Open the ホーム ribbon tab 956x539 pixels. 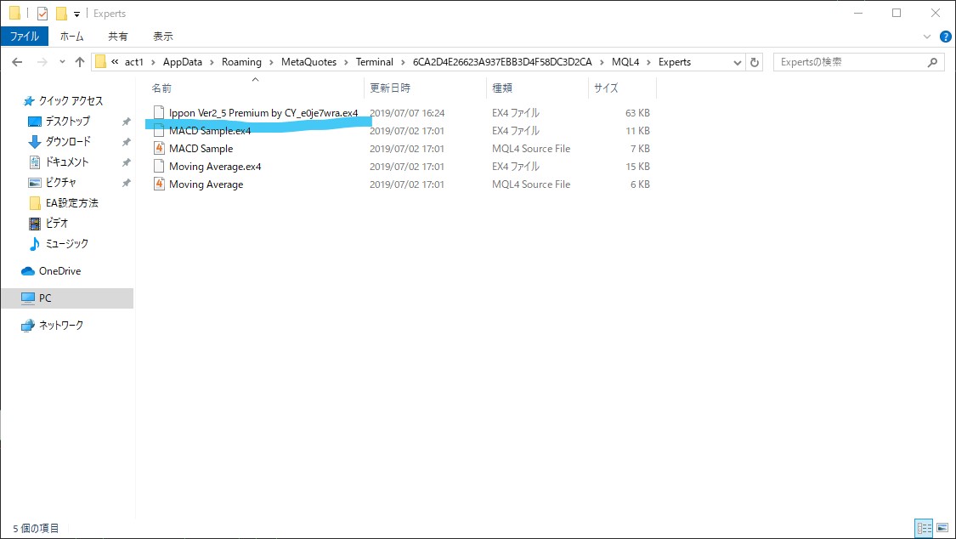coord(71,37)
